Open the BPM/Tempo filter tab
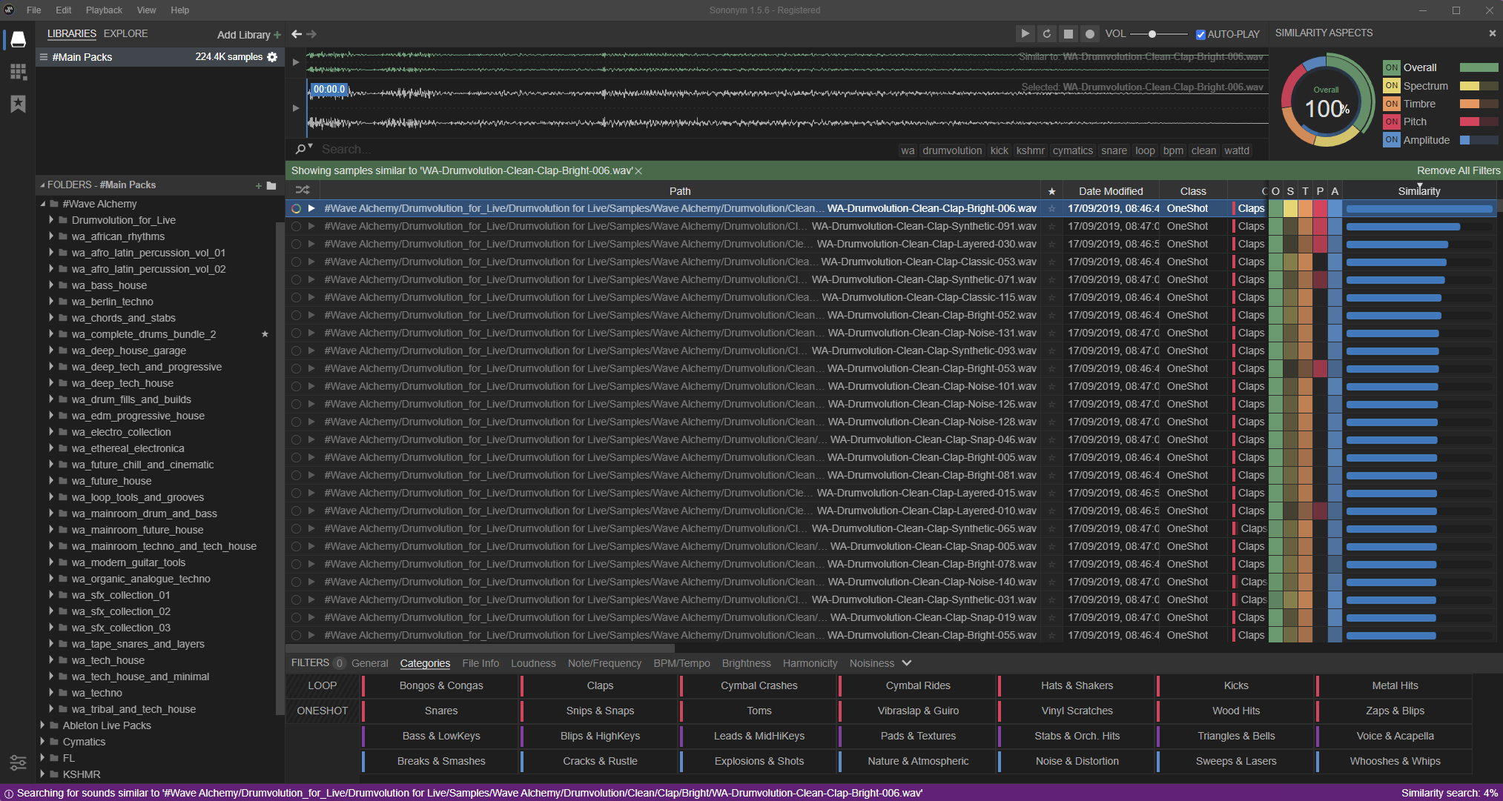 (681, 663)
